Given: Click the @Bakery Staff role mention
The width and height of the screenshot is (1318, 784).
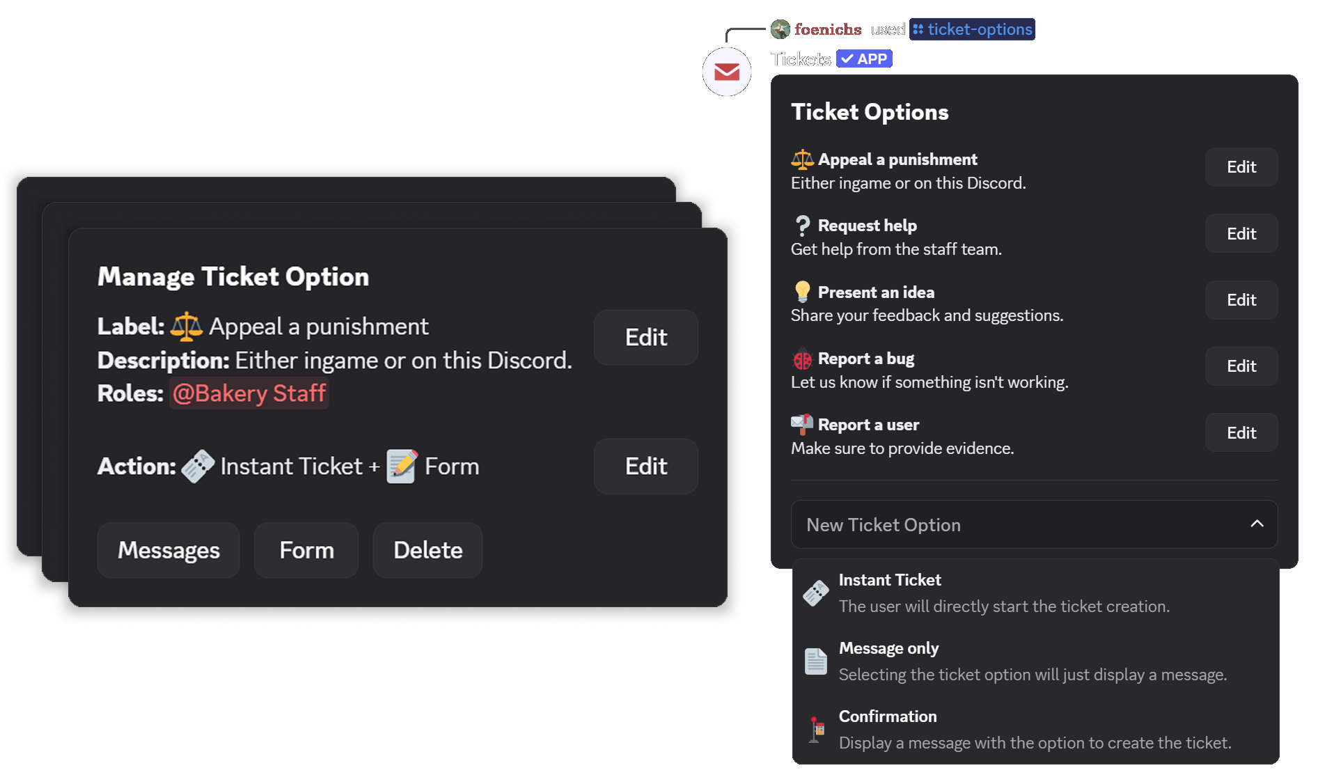Looking at the screenshot, I should click(249, 393).
